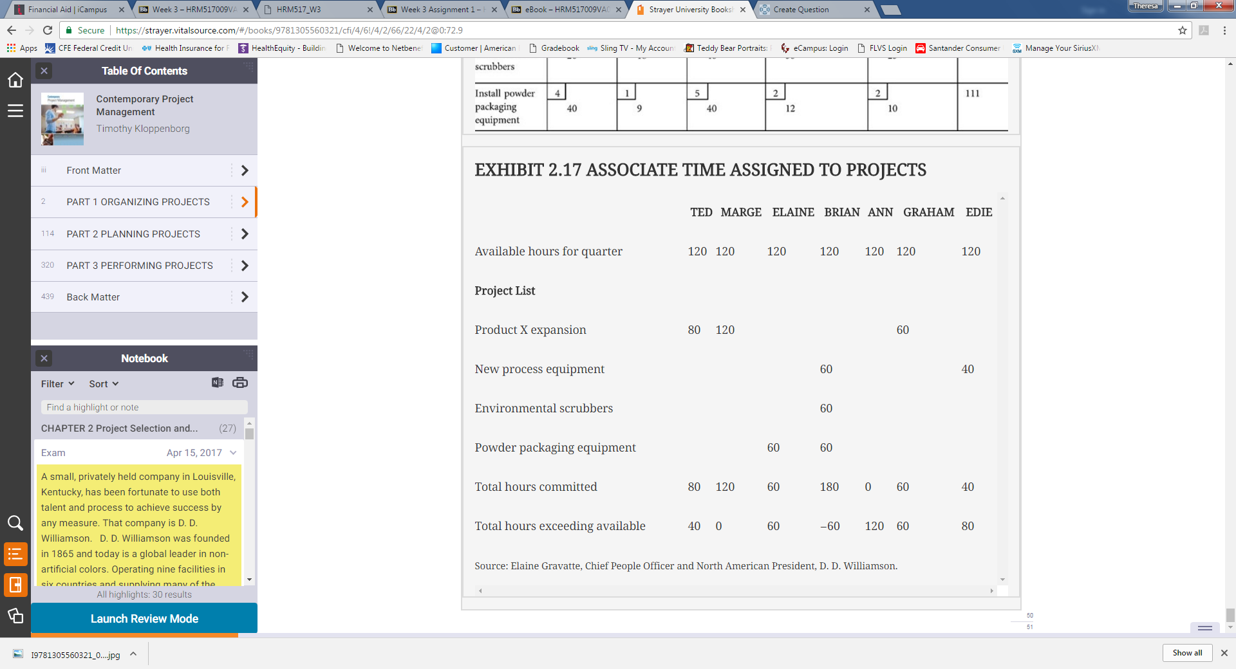Print notes using the printer icon

[240, 383]
